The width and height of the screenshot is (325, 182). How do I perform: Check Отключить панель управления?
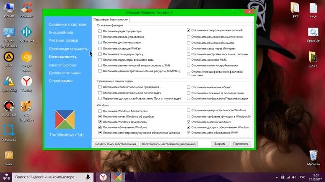(100, 37)
